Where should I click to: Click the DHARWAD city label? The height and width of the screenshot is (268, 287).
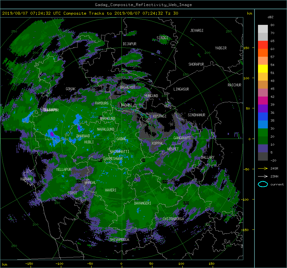83,136
